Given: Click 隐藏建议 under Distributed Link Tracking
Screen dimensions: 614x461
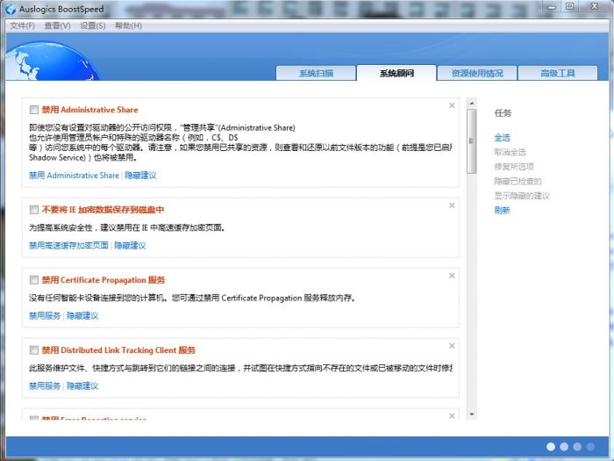Looking at the screenshot, I should click(82, 385).
